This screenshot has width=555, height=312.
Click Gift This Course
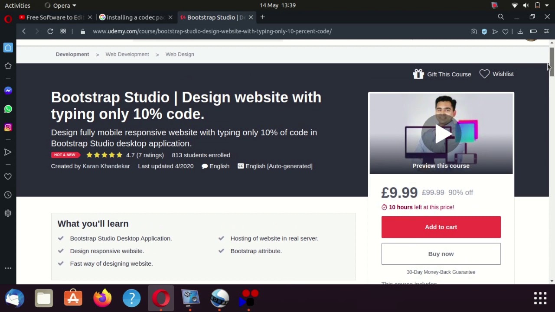click(x=442, y=74)
